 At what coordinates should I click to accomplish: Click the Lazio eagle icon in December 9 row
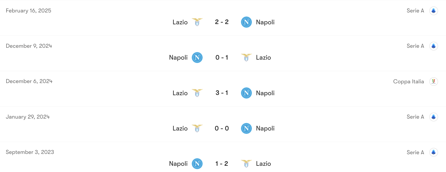pyautogui.click(x=246, y=57)
